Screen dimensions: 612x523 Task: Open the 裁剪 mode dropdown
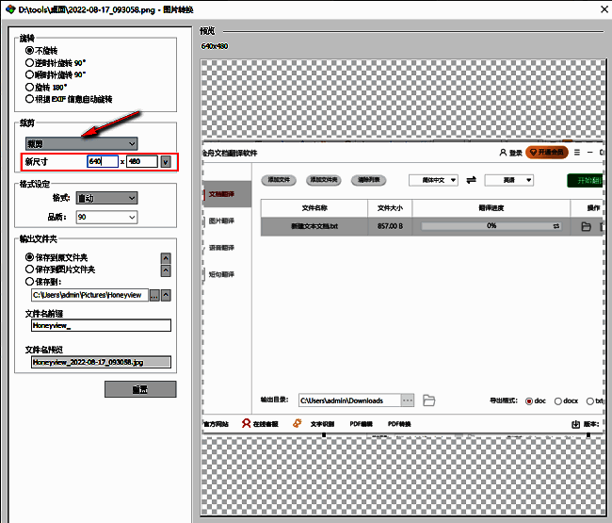click(81, 143)
